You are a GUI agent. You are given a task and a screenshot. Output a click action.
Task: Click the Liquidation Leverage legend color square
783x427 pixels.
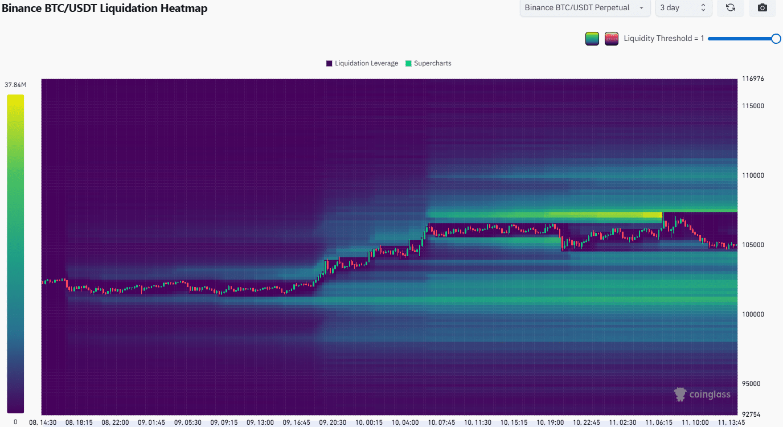[x=328, y=63]
